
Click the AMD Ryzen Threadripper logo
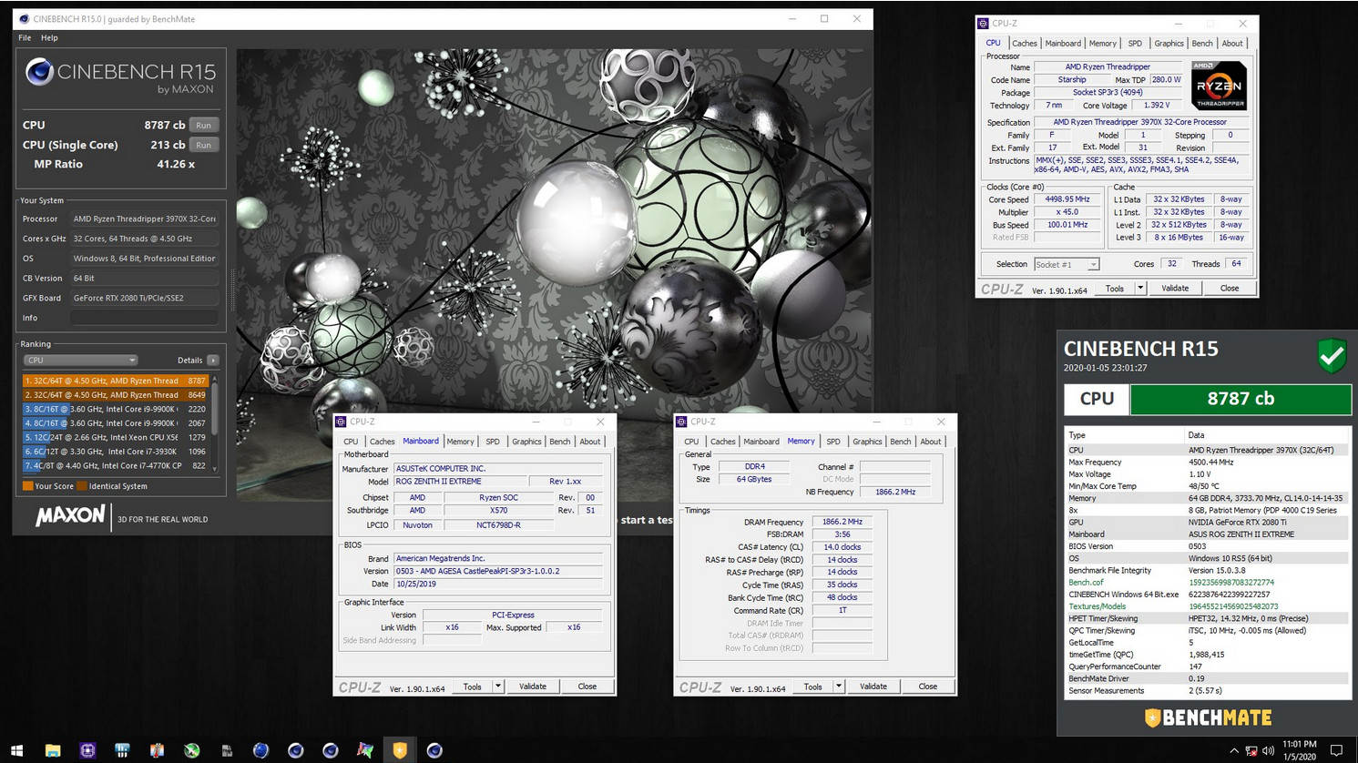pos(1219,86)
